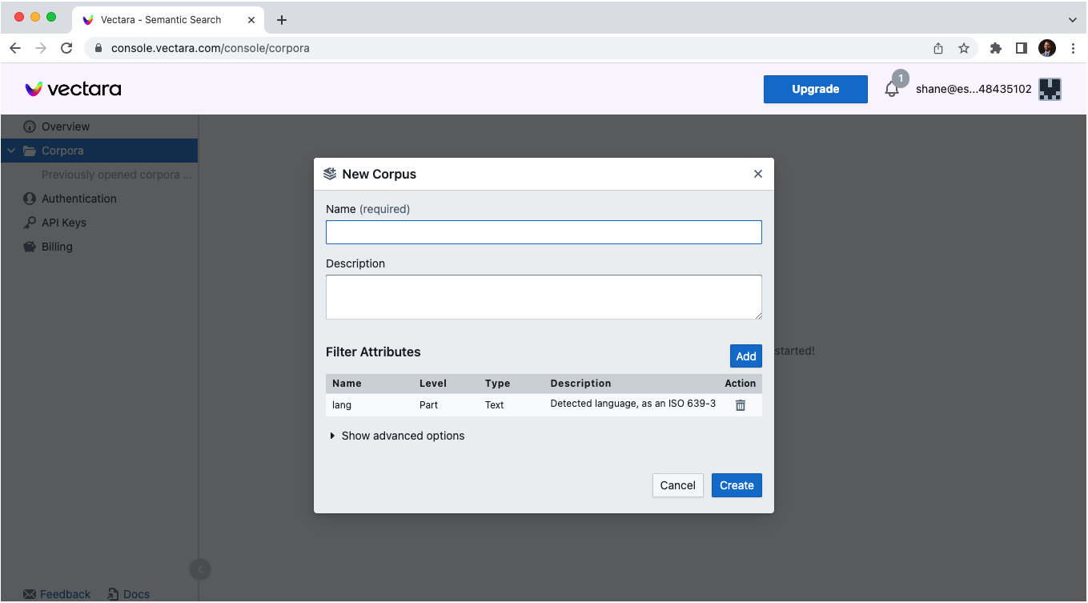Click the Upgrade button
This screenshot has width=1088, height=603.
click(815, 89)
